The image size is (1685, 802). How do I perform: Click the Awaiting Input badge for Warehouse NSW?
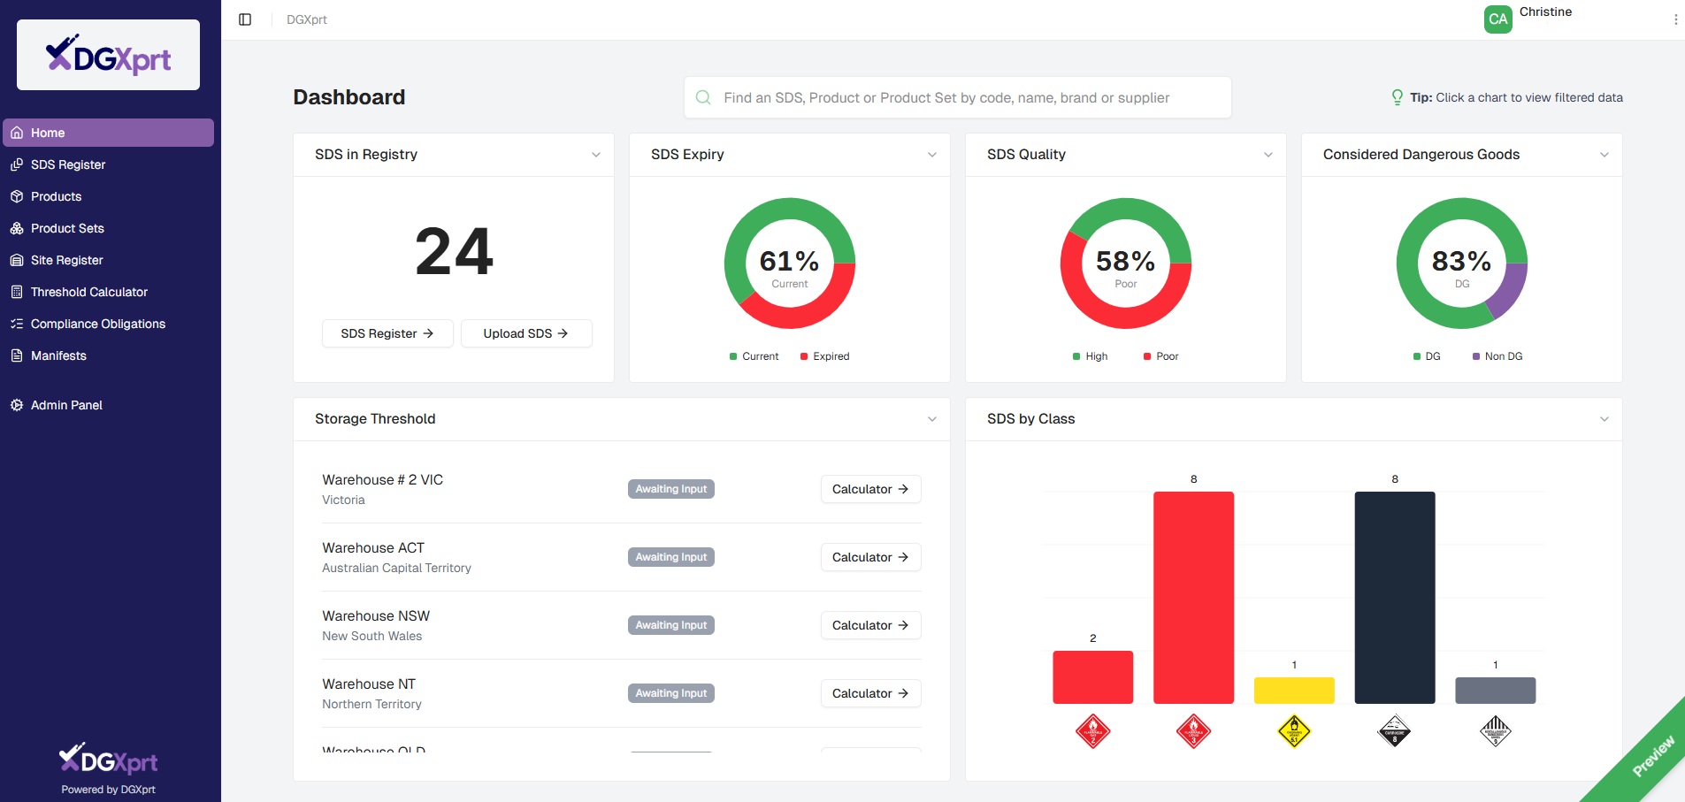tap(670, 625)
